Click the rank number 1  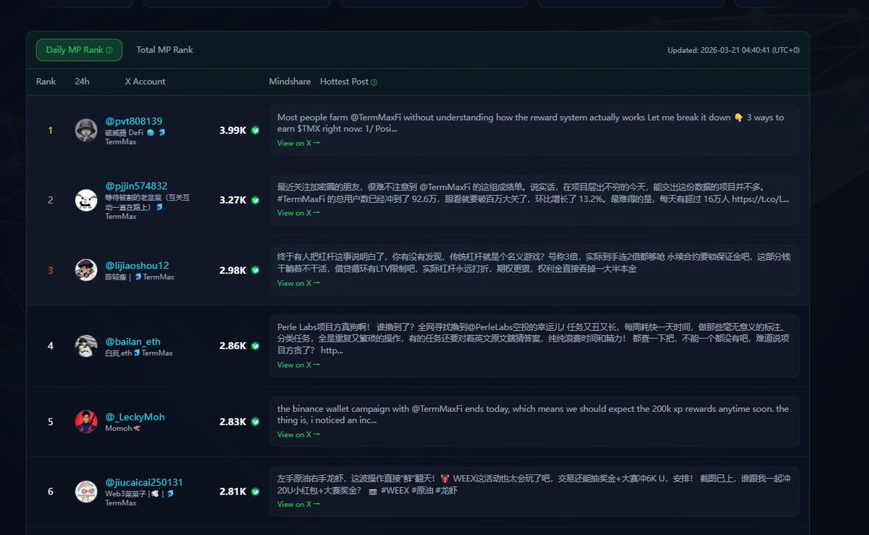[x=50, y=130]
